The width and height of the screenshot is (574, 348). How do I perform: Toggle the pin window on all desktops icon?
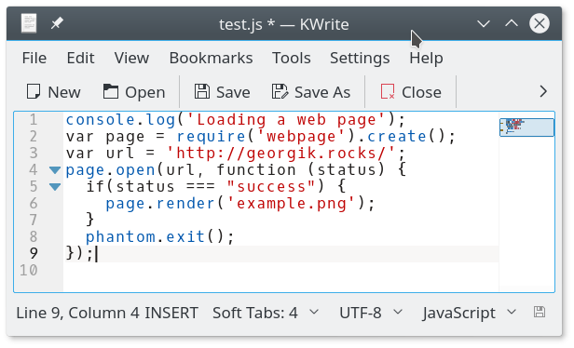tap(57, 24)
